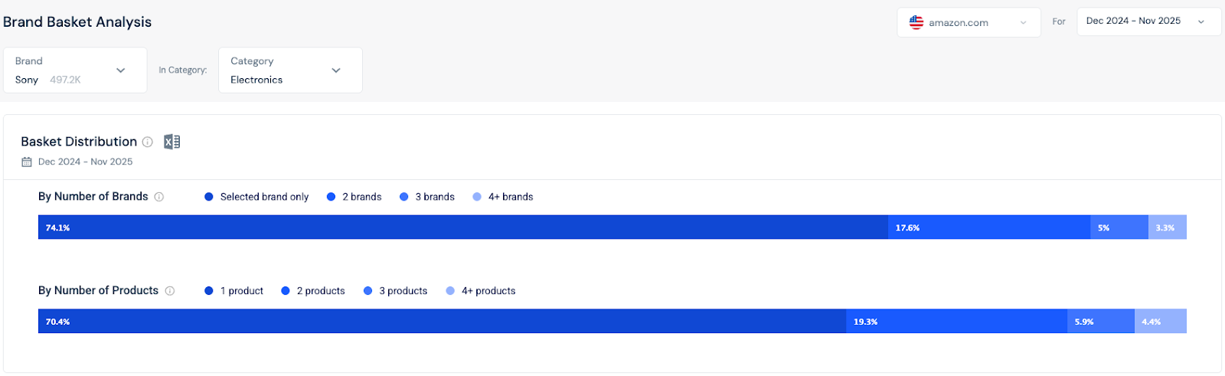Toggle '2 products' legend item
This screenshot has width=1225, height=376.
[312, 291]
